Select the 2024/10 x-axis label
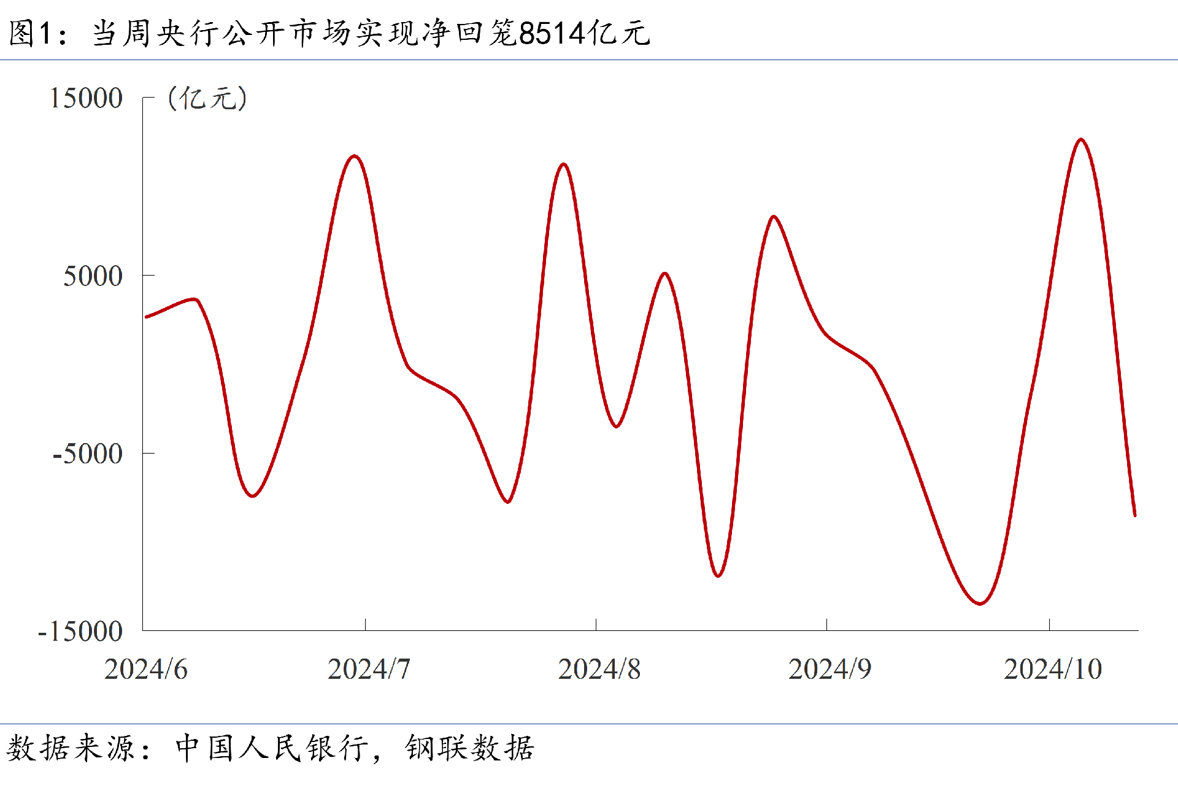This screenshot has width=1178, height=785. pos(1053,669)
